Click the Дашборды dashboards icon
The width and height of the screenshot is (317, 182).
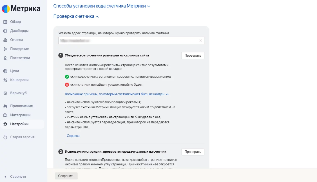tap(5, 31)
